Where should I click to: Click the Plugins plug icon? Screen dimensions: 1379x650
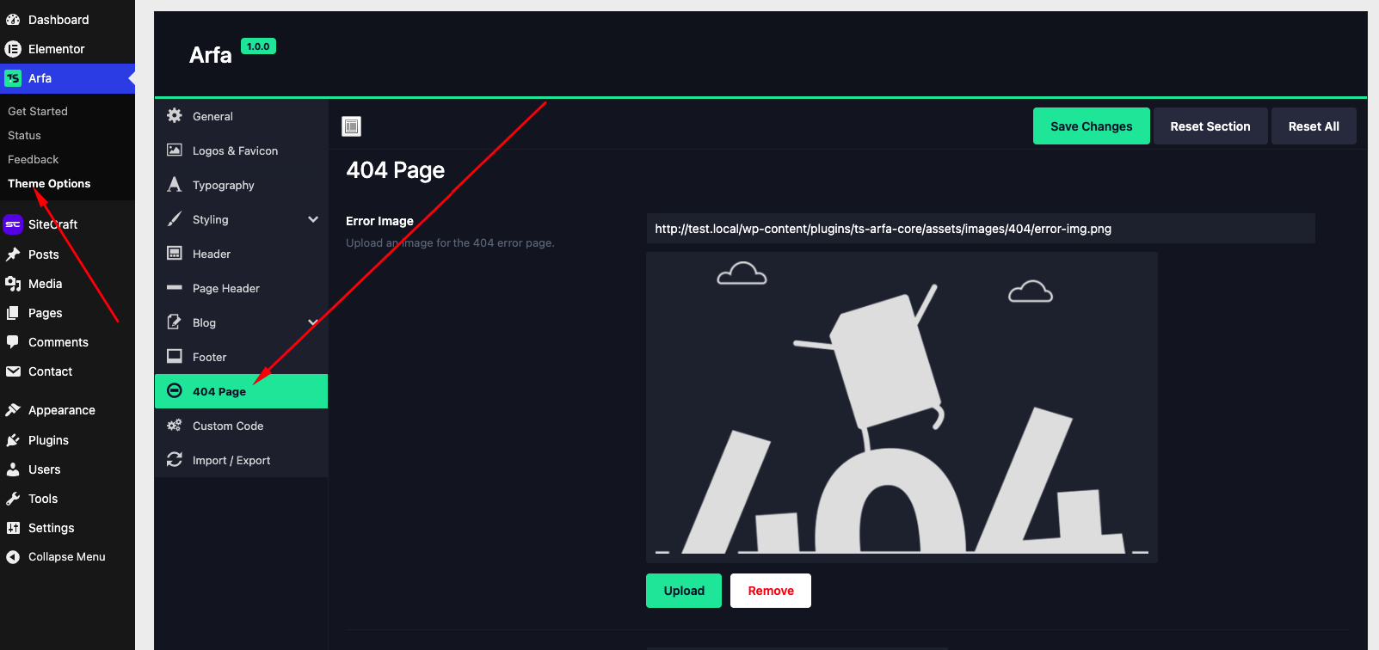[13, 440]
